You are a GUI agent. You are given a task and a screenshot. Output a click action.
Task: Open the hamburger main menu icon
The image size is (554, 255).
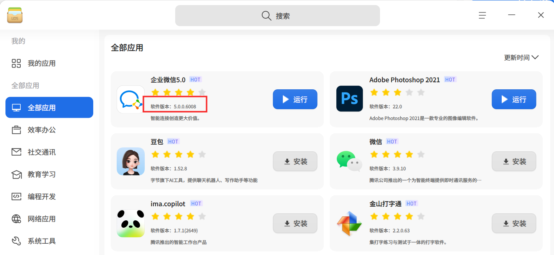click(x=482, y=15)
